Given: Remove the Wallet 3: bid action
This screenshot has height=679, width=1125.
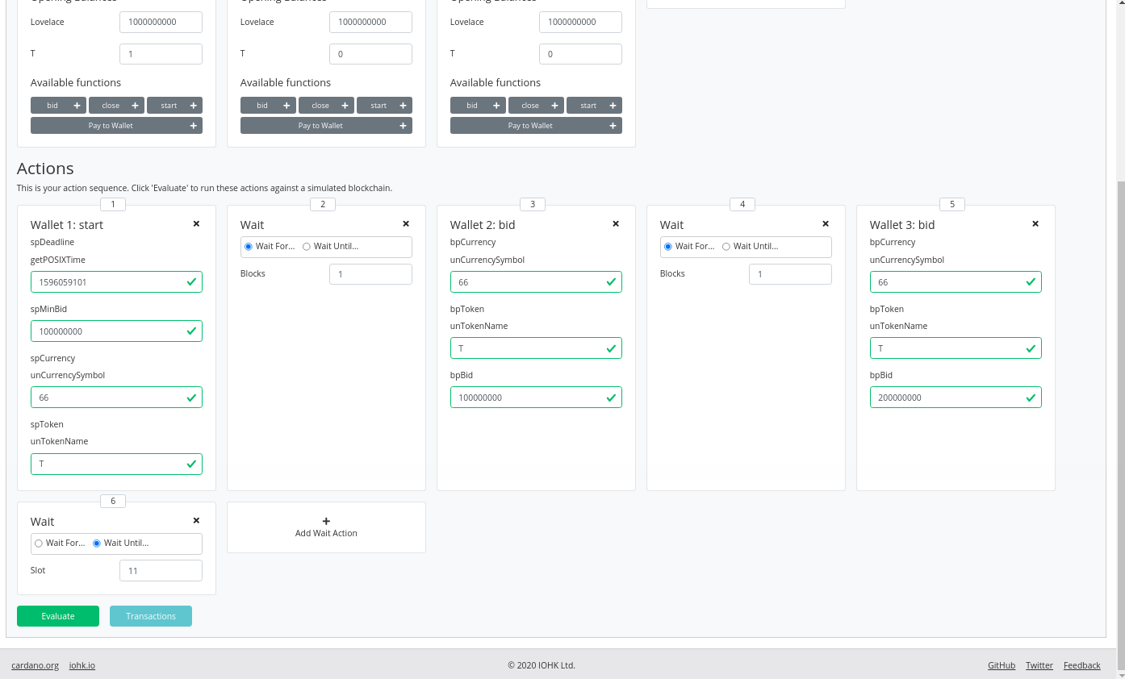Looking at the screenshot, I should tap(1035, 224).
